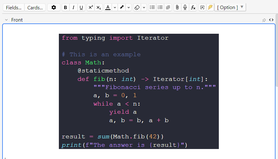This screenshot has width=278, height=159.
Task: Open the editor settings gear menu
Action: (x=54, y=7)
